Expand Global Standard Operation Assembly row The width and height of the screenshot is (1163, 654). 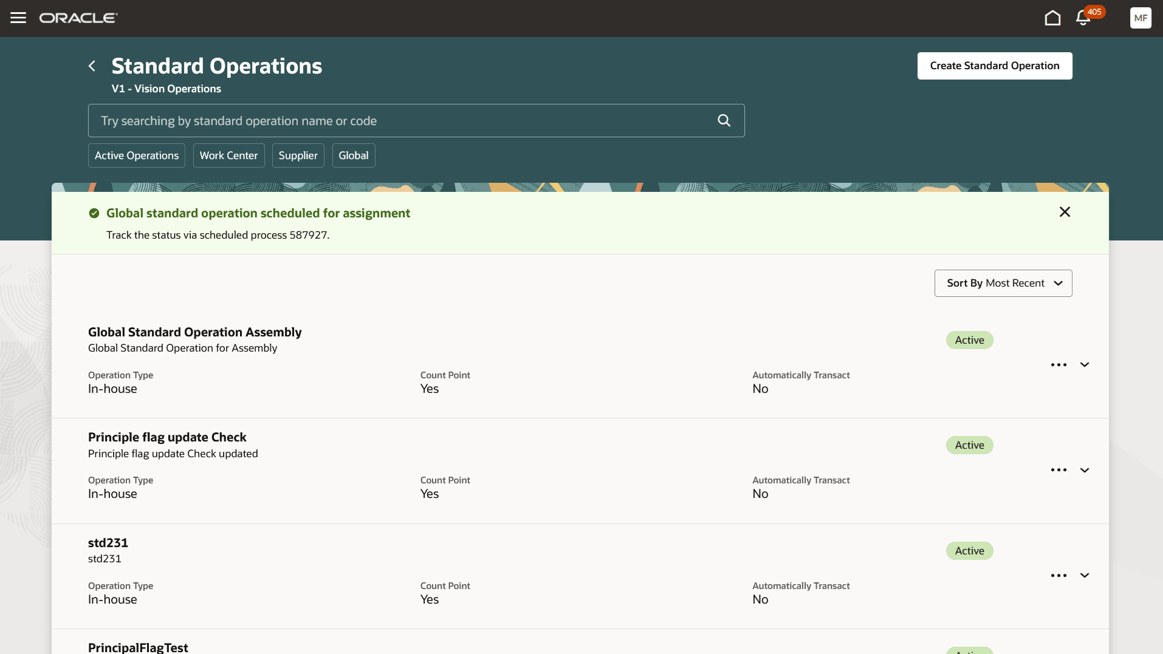coord(1085,365)
